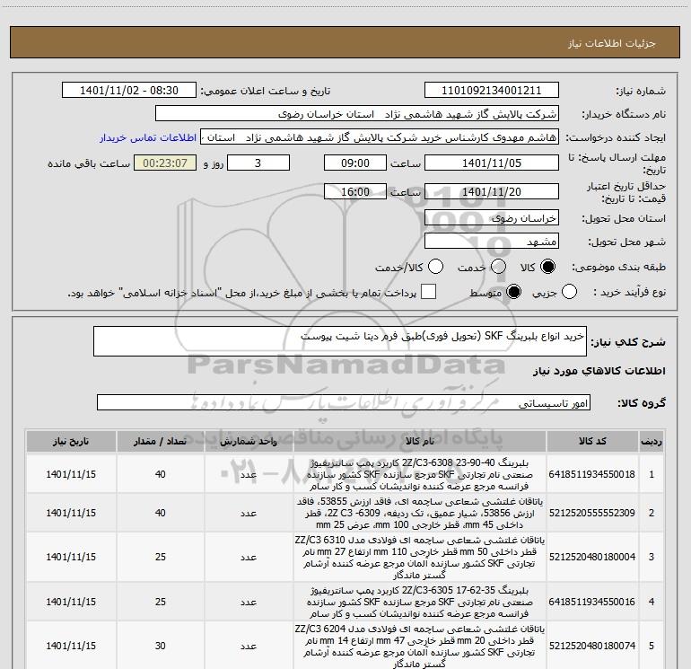Click the price validity date 1401/11/20
691x669 pixels.
click(491, 192)
